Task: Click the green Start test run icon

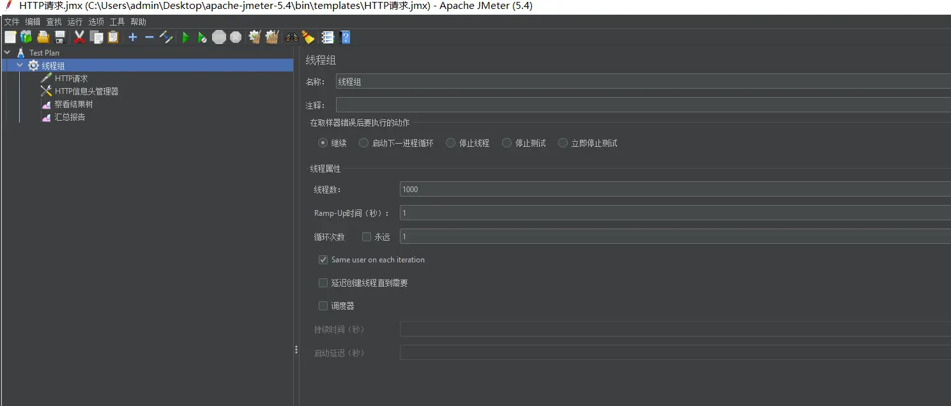Action: point(185,38)
